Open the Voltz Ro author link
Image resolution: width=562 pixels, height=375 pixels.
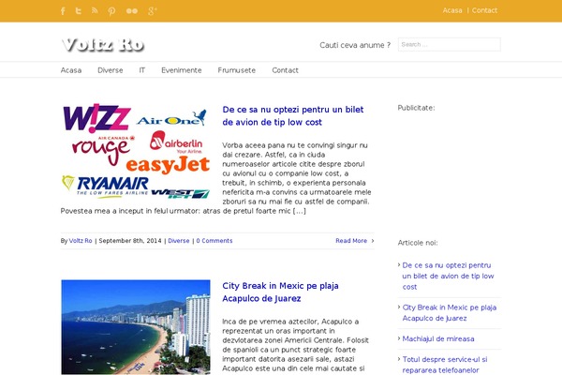tap(81, 241)
